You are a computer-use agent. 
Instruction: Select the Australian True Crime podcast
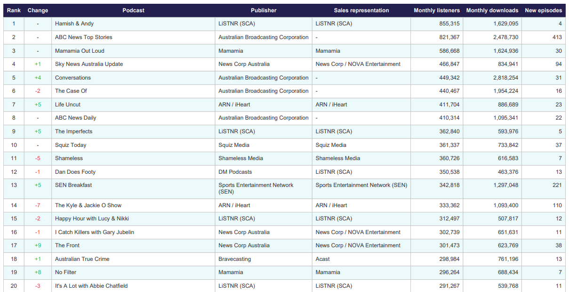[x=82, y=259]
